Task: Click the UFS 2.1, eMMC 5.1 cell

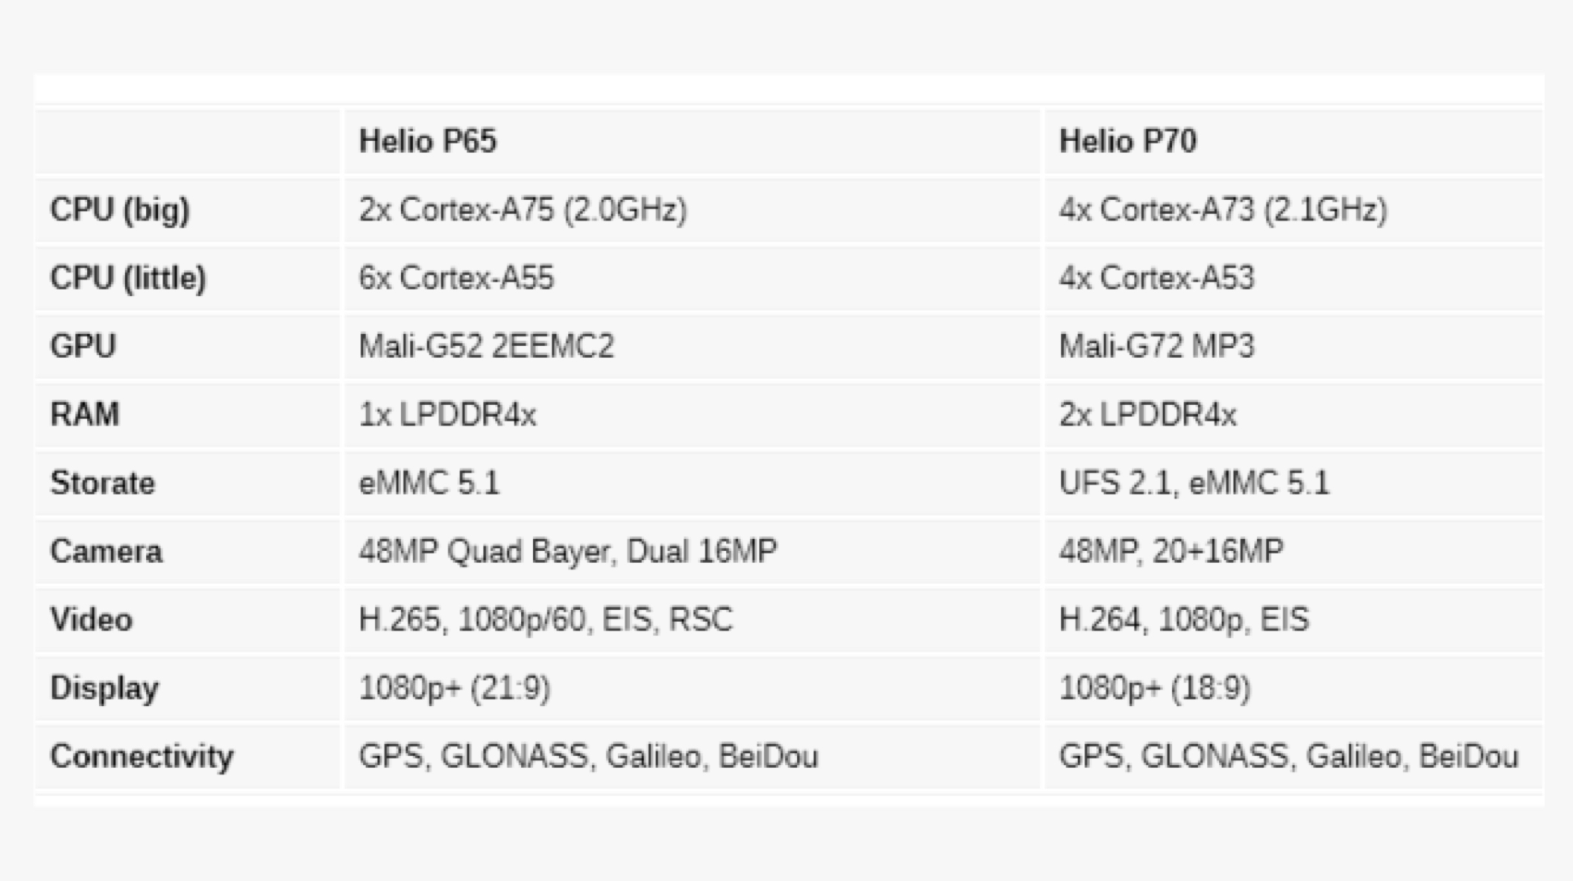Action: pos(1194,483)
